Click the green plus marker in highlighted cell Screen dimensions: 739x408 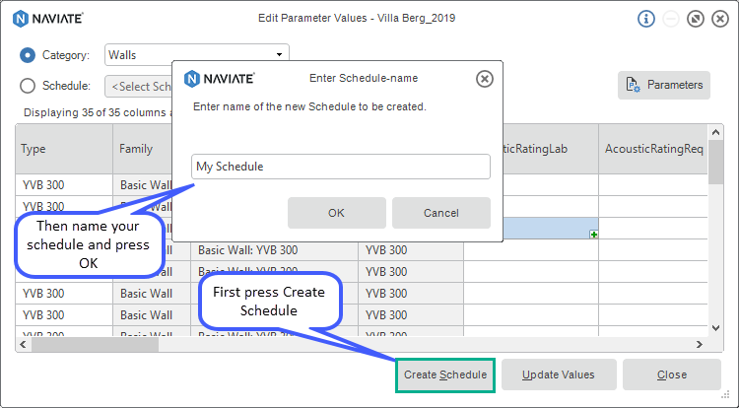(593, 234)
